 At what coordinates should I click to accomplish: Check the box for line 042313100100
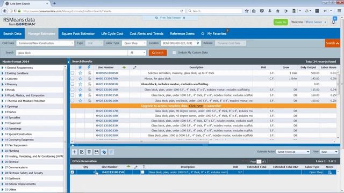point(73,90)
